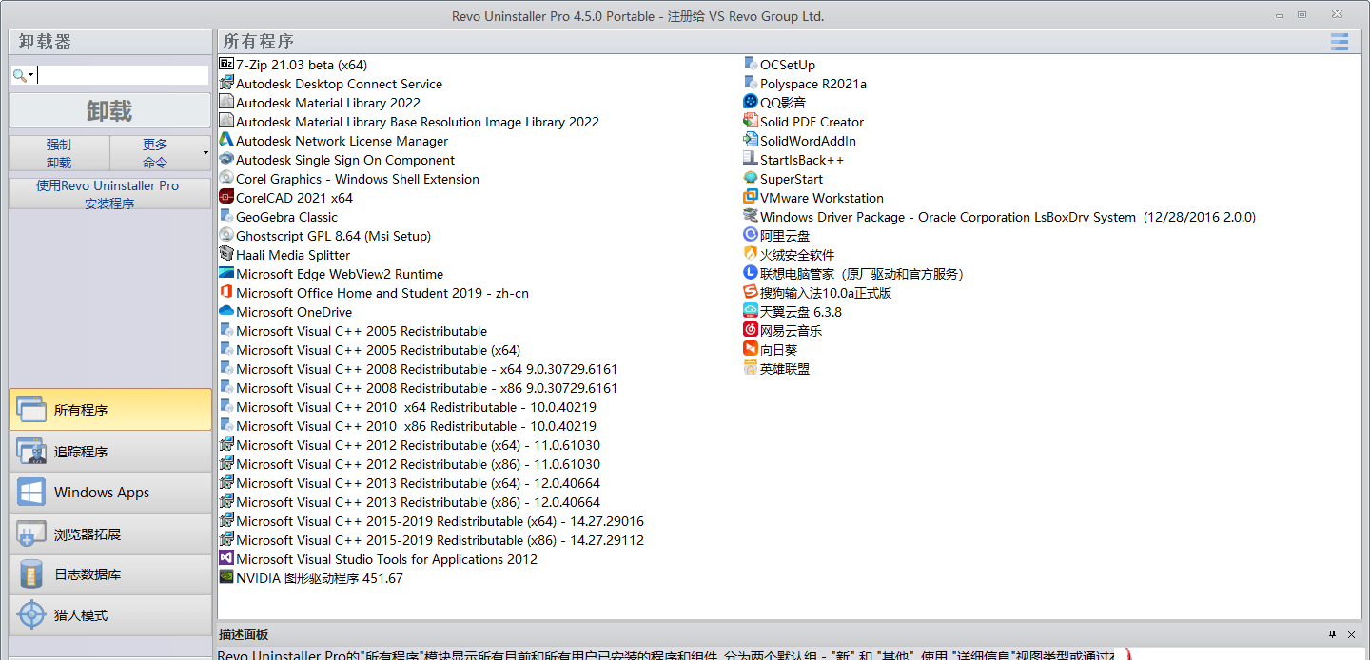The height and width of the screenshot is (660, 1370).
Task: Select the VMware Workstation icon
Action: pyautogui.click(x=751, y=198)
